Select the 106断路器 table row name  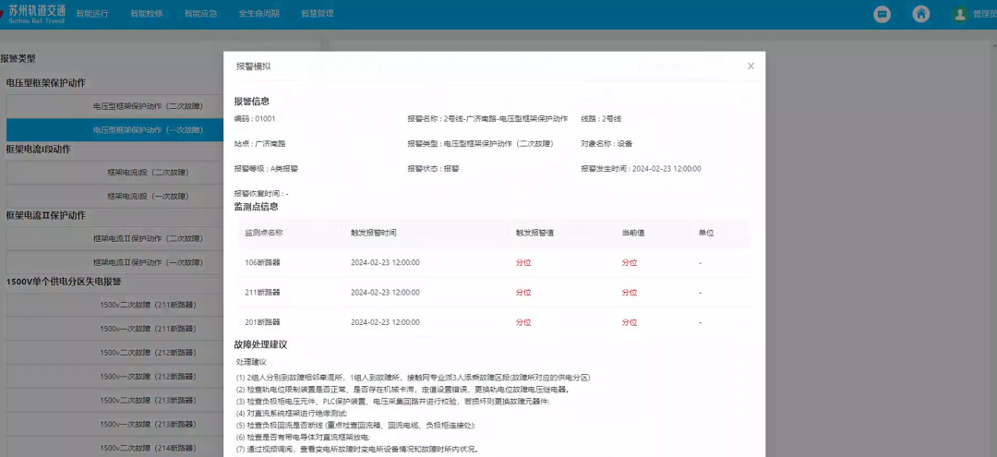pos(262,262)
